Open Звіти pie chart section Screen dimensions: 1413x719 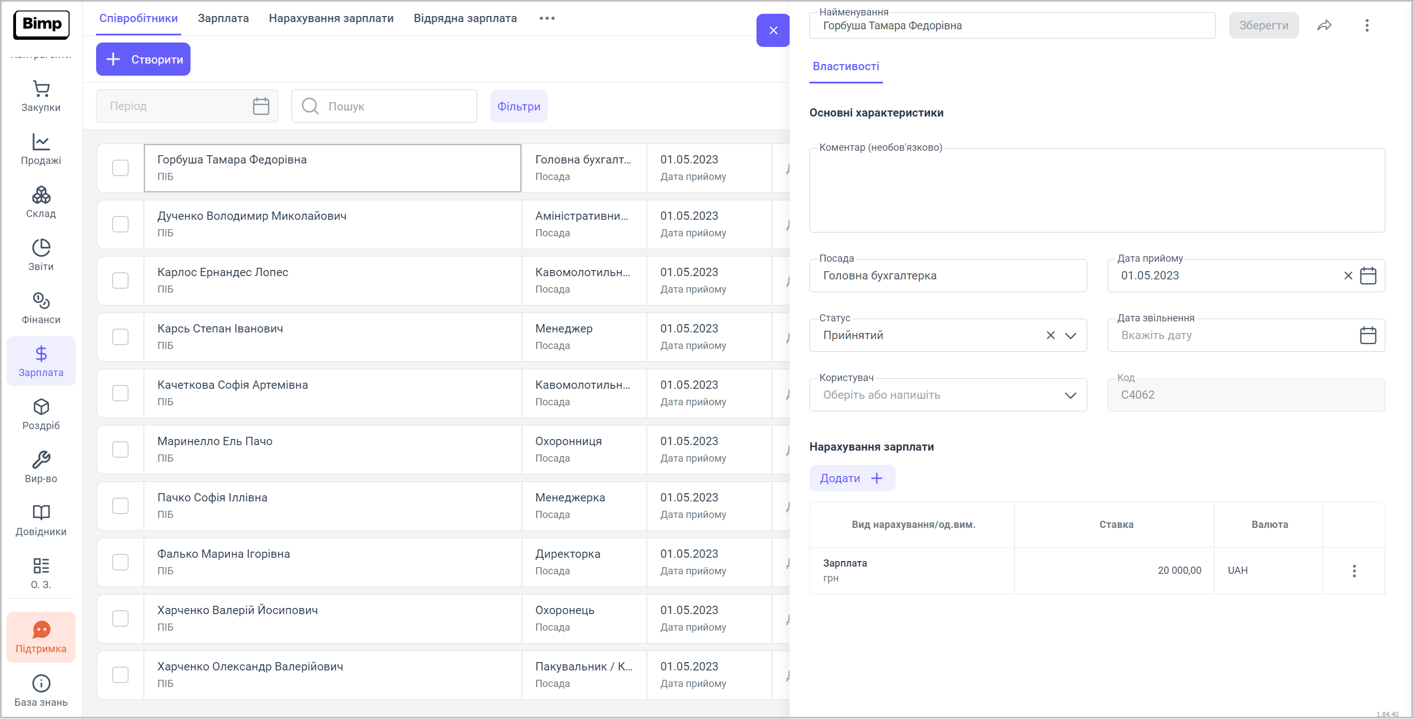pos(41,255)
